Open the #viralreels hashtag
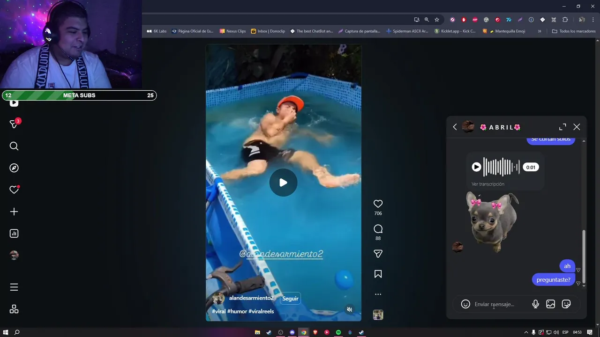Screen dimensions: 600x337 coord(261,311)
